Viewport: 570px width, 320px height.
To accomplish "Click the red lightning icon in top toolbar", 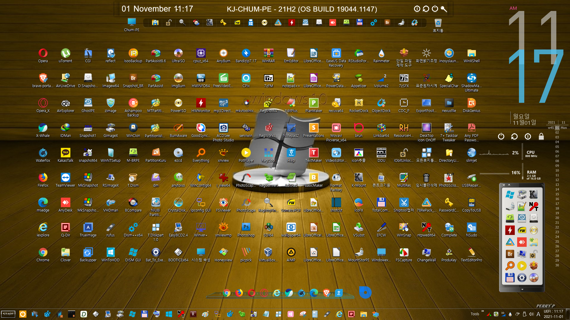I will [292, 23].
